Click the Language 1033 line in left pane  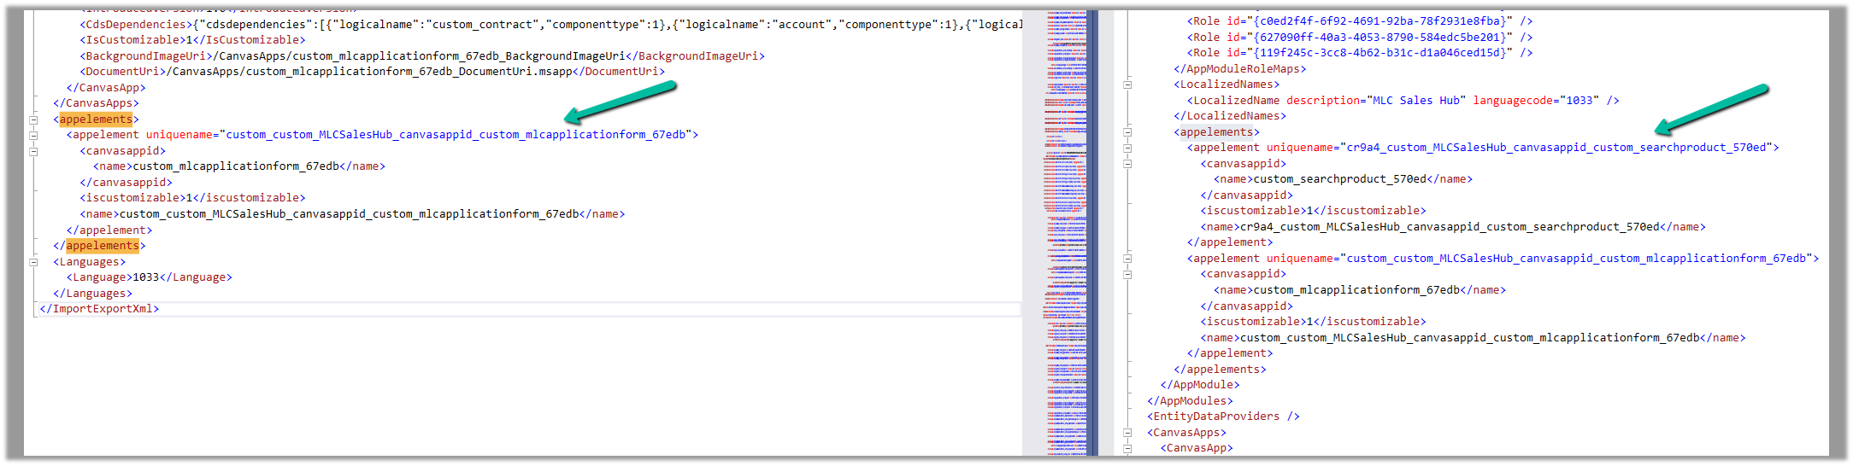[149, 277]
